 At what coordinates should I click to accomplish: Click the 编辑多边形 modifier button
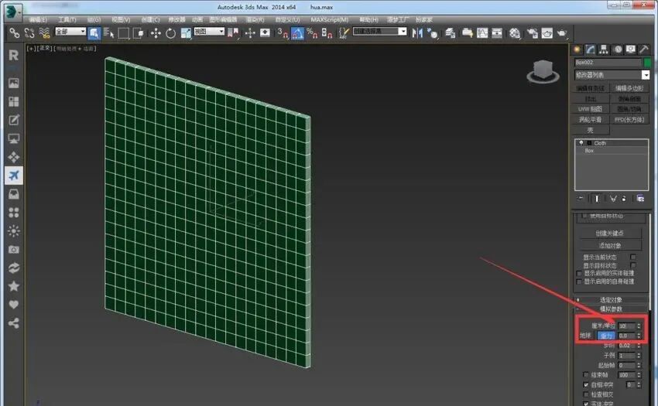tap(629, 88)
